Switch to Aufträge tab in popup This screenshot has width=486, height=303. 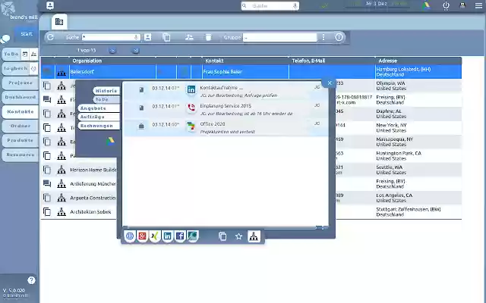click(99, 117)
